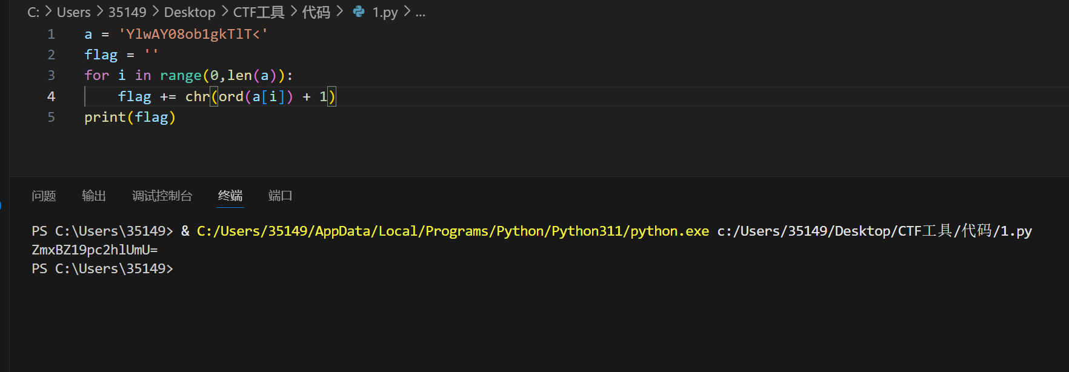Show the 端口 panel tab
Screen dimensions: 1069x372
coord(280,196)
